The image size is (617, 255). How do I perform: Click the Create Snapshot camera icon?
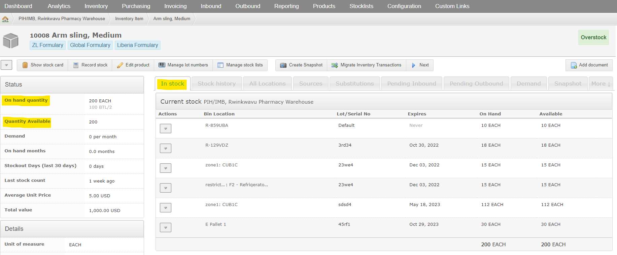pos(283,65)
